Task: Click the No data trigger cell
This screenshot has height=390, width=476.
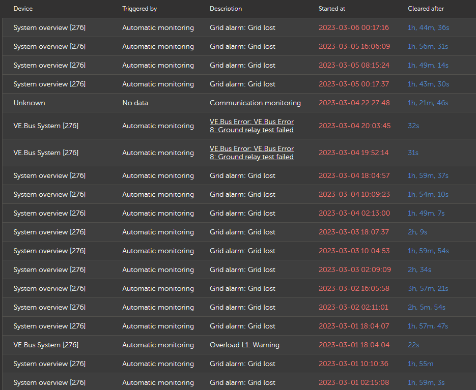Action: pos(135,103)
